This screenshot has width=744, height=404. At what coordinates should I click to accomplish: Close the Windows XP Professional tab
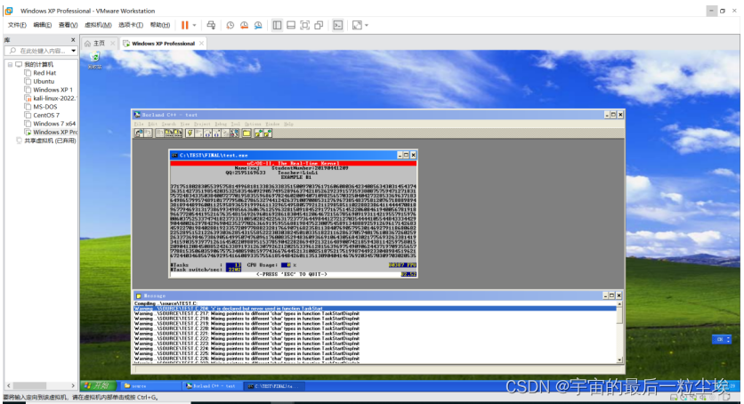[202, 43]
